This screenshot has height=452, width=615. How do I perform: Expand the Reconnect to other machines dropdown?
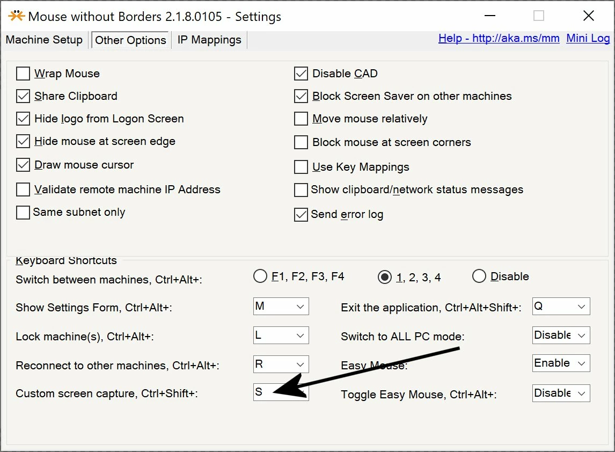pyautogui.click(x=281, y=364)
